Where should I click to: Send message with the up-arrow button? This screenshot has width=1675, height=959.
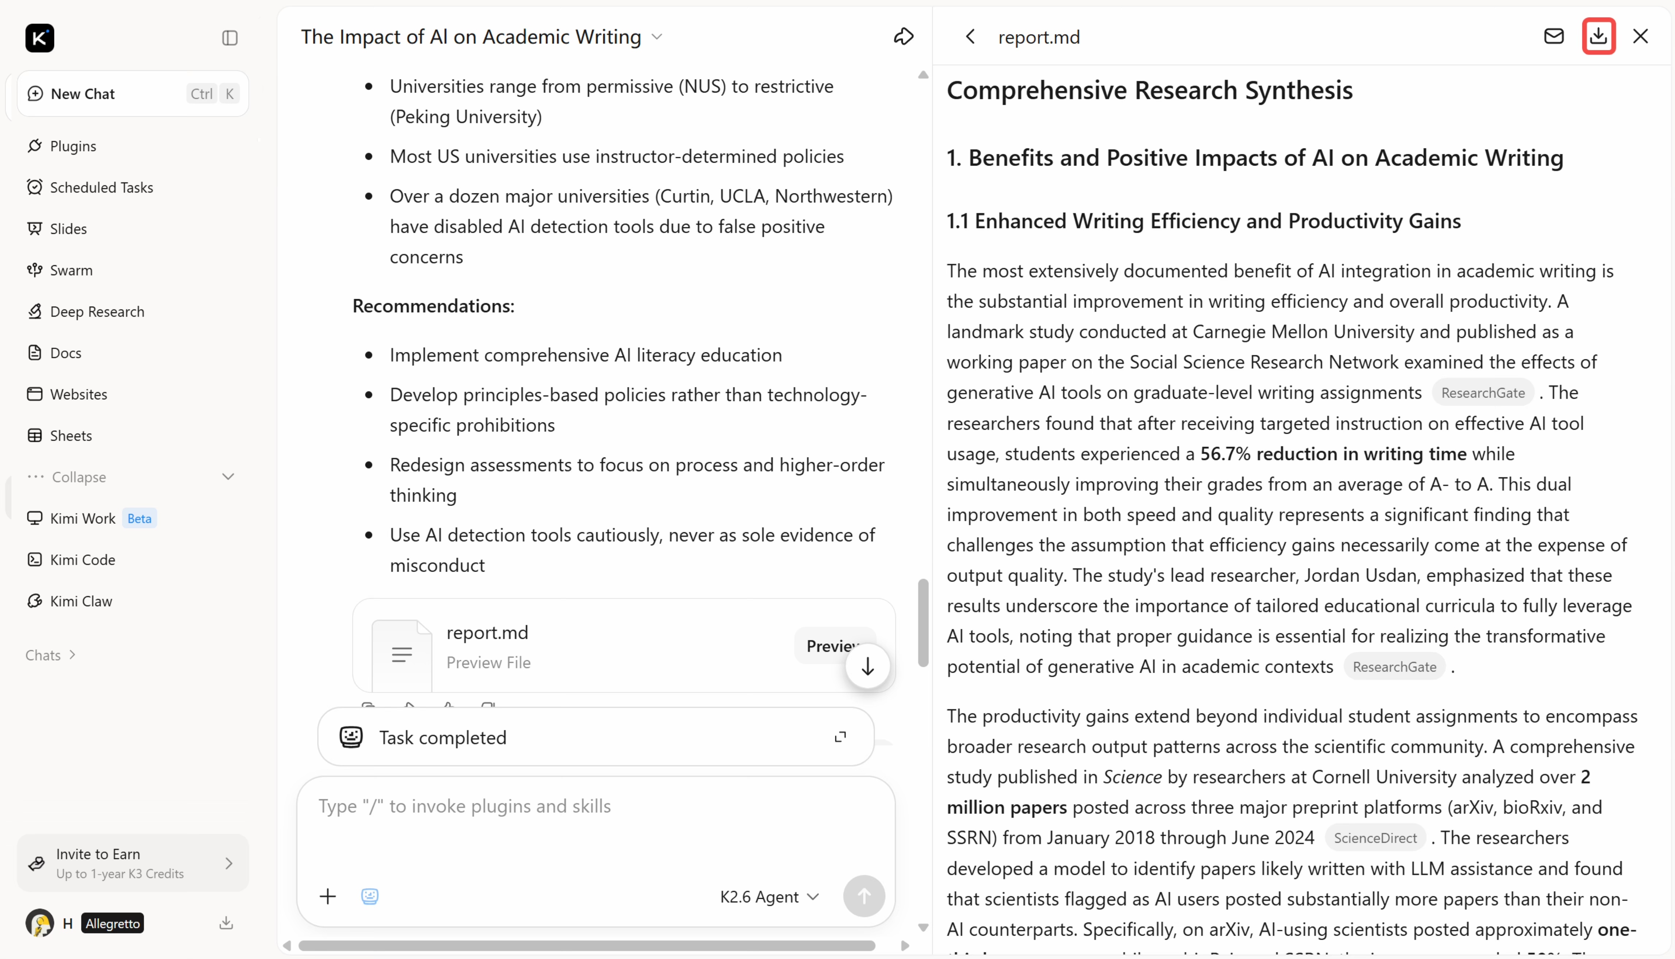(863, 896)
